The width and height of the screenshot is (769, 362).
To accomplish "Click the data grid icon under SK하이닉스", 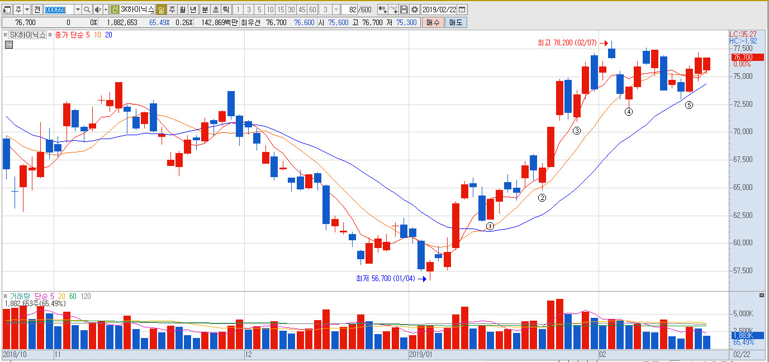I will click(x=8, y=45).
